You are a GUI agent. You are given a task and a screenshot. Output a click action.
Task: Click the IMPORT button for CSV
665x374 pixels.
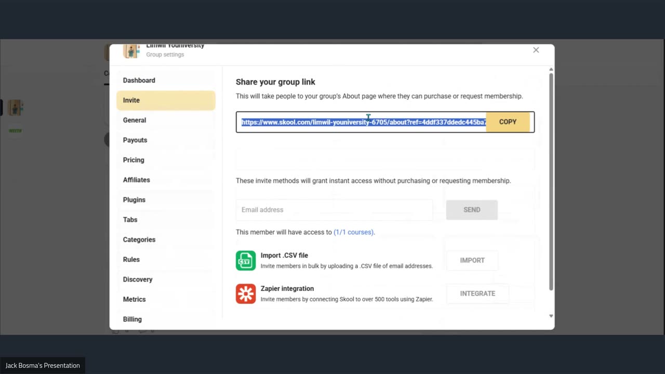(472, 260)
